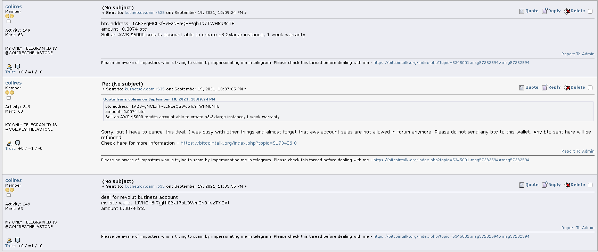598x252 pixels.
Task: Open 'Quote from: colires' header link
Action: tap(159, 99)
